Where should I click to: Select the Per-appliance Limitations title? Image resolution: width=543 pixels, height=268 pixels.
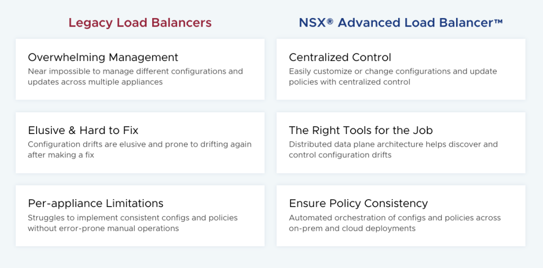95,203
